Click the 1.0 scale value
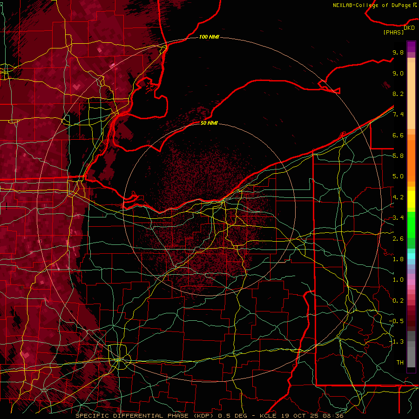Viewport: 419px width, 419px height. point(398,280)
